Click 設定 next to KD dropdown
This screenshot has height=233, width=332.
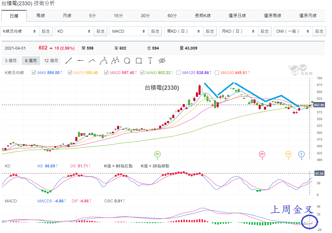100,31
